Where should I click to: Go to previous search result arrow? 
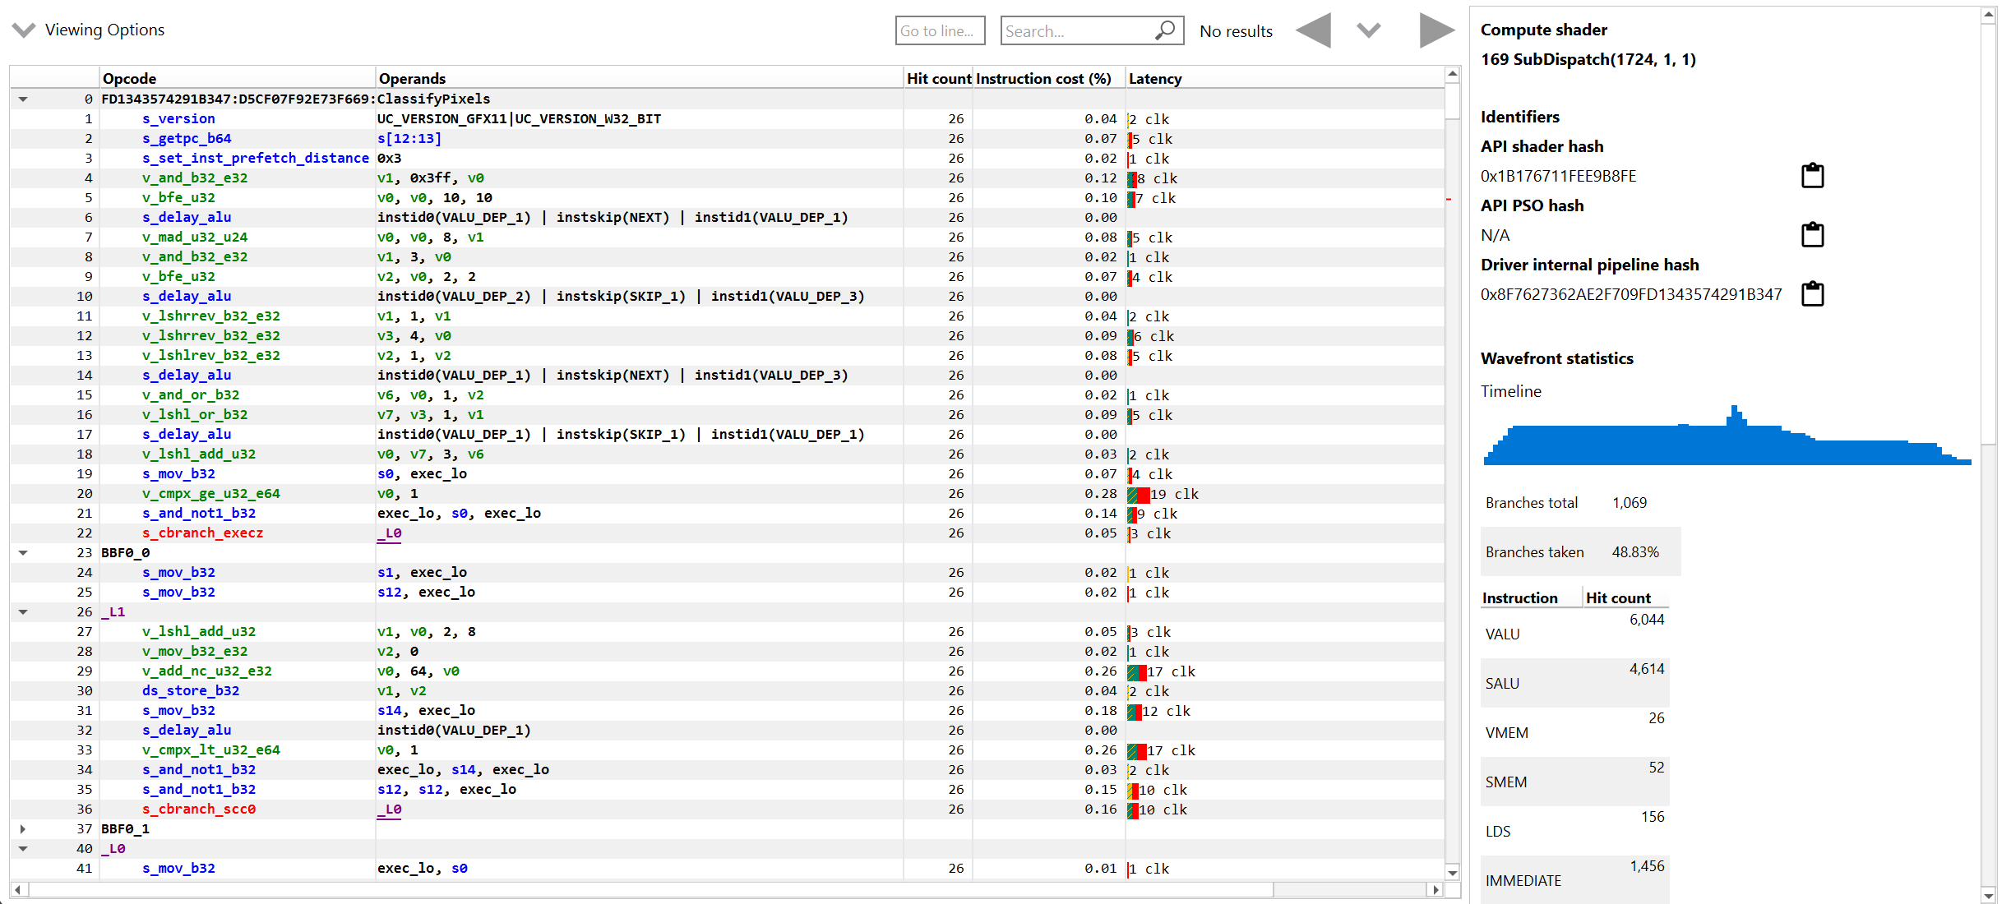pos(1313,31)
